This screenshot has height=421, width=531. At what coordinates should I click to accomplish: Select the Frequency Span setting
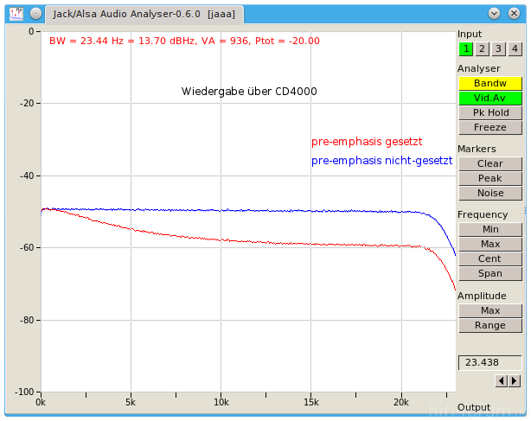coord(490,273)
